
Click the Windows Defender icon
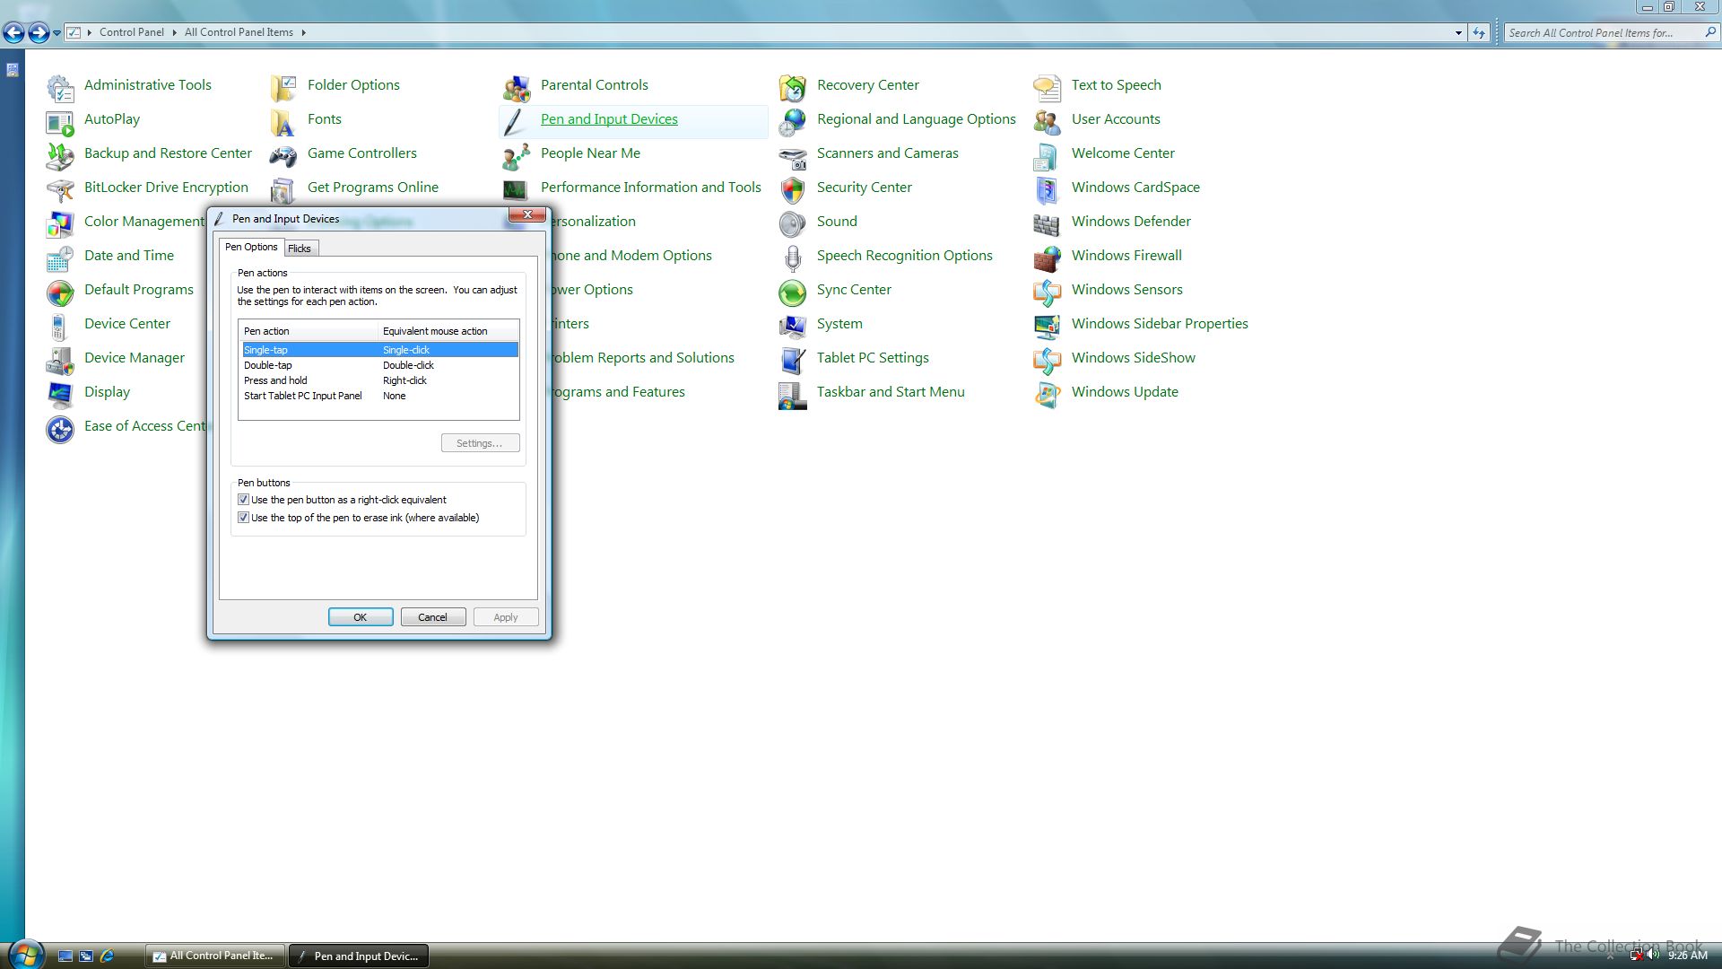1048,223
